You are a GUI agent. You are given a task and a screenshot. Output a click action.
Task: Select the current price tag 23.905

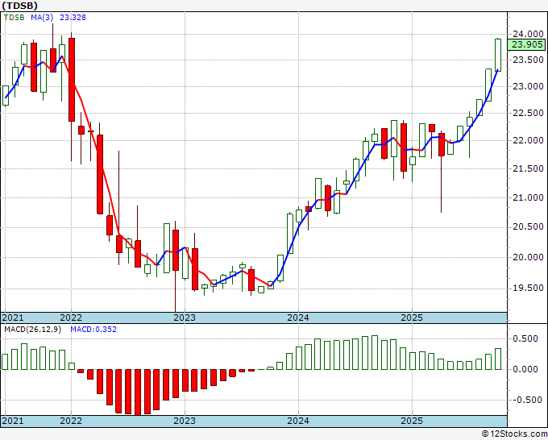pos(527,45)
